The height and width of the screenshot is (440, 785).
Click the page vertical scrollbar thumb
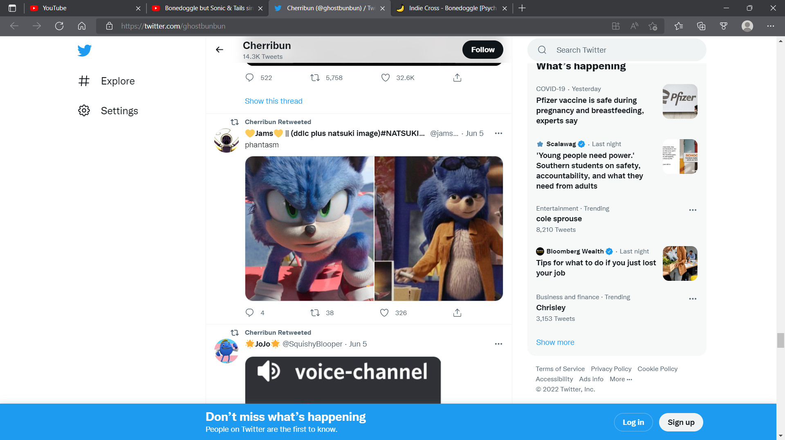coord(781,340)
